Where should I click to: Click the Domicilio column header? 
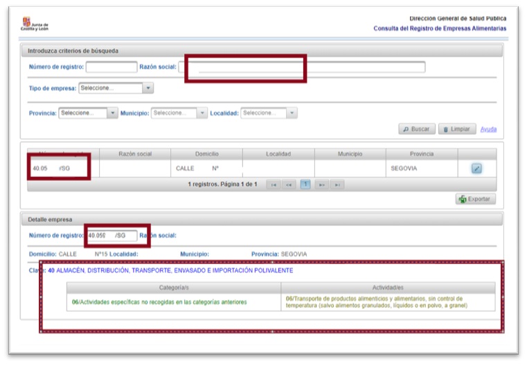[x=206, y=153]
